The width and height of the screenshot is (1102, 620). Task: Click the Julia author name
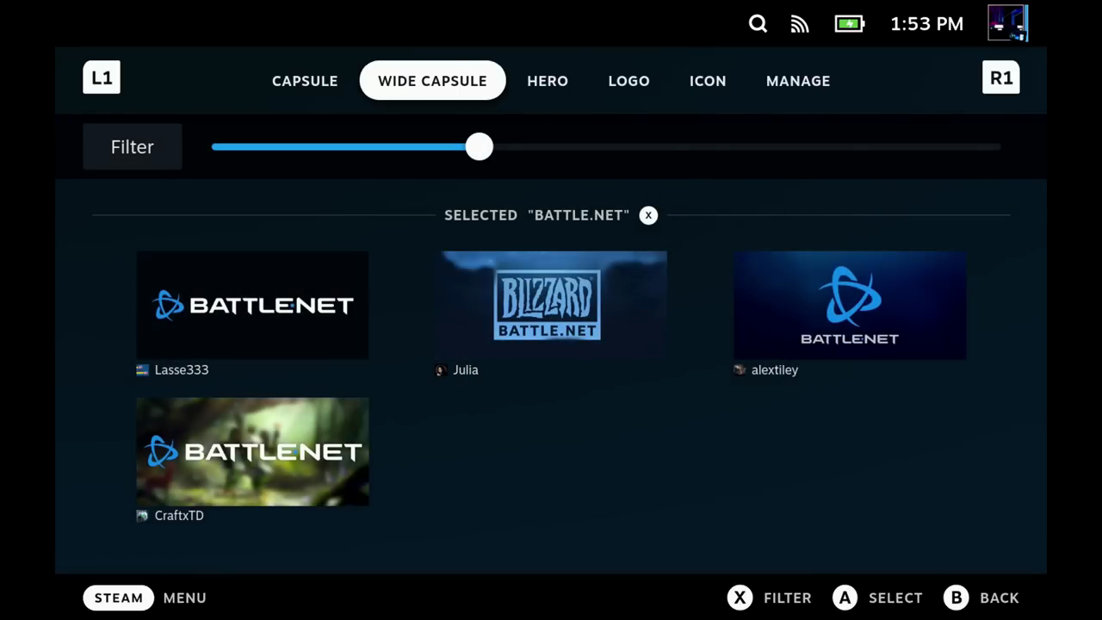(466, 370)
